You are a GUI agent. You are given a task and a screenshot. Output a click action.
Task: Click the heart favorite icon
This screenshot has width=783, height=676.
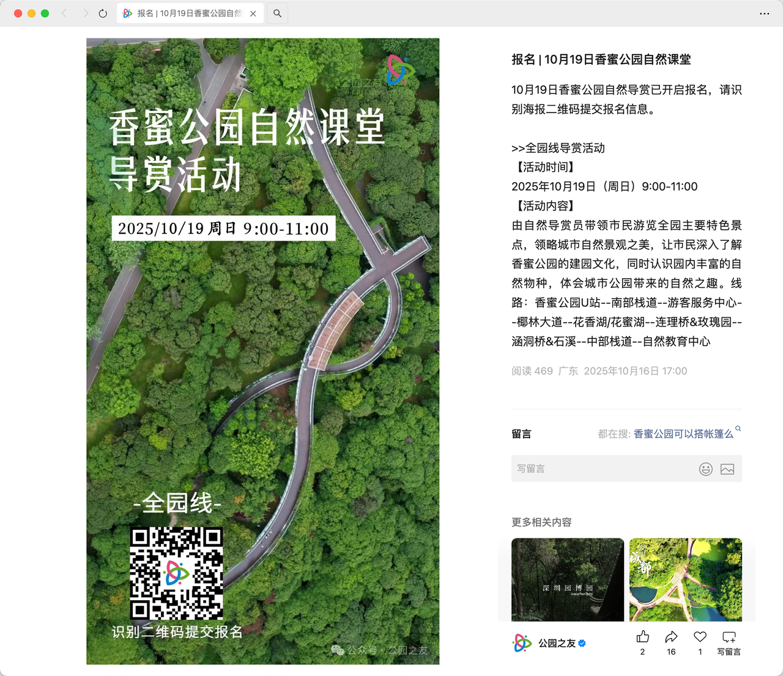coord(700,637)
